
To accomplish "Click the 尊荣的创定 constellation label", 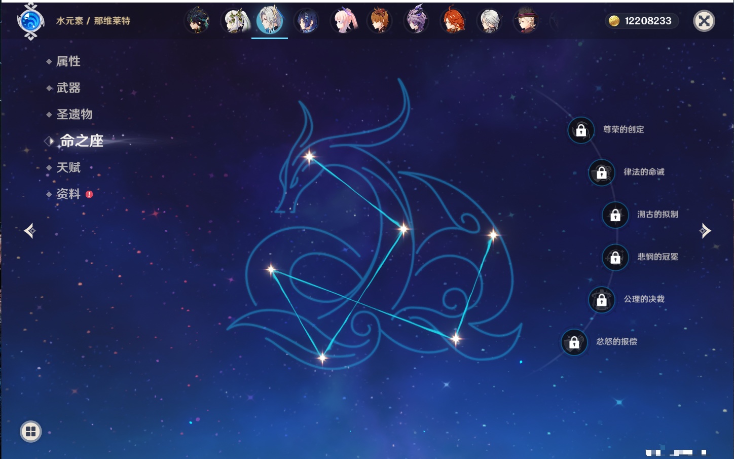I will click(623, 129).
